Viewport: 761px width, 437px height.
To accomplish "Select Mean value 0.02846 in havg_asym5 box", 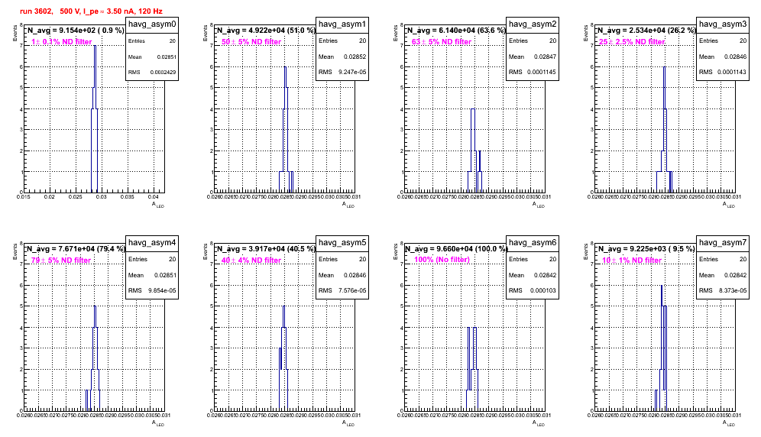I will coord(355,275).
